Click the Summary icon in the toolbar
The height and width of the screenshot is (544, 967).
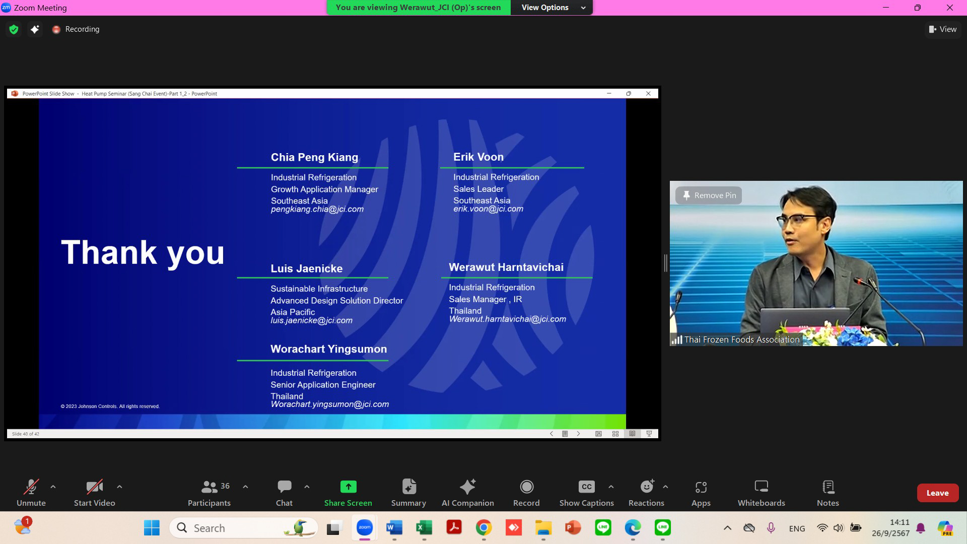[408, 487]
